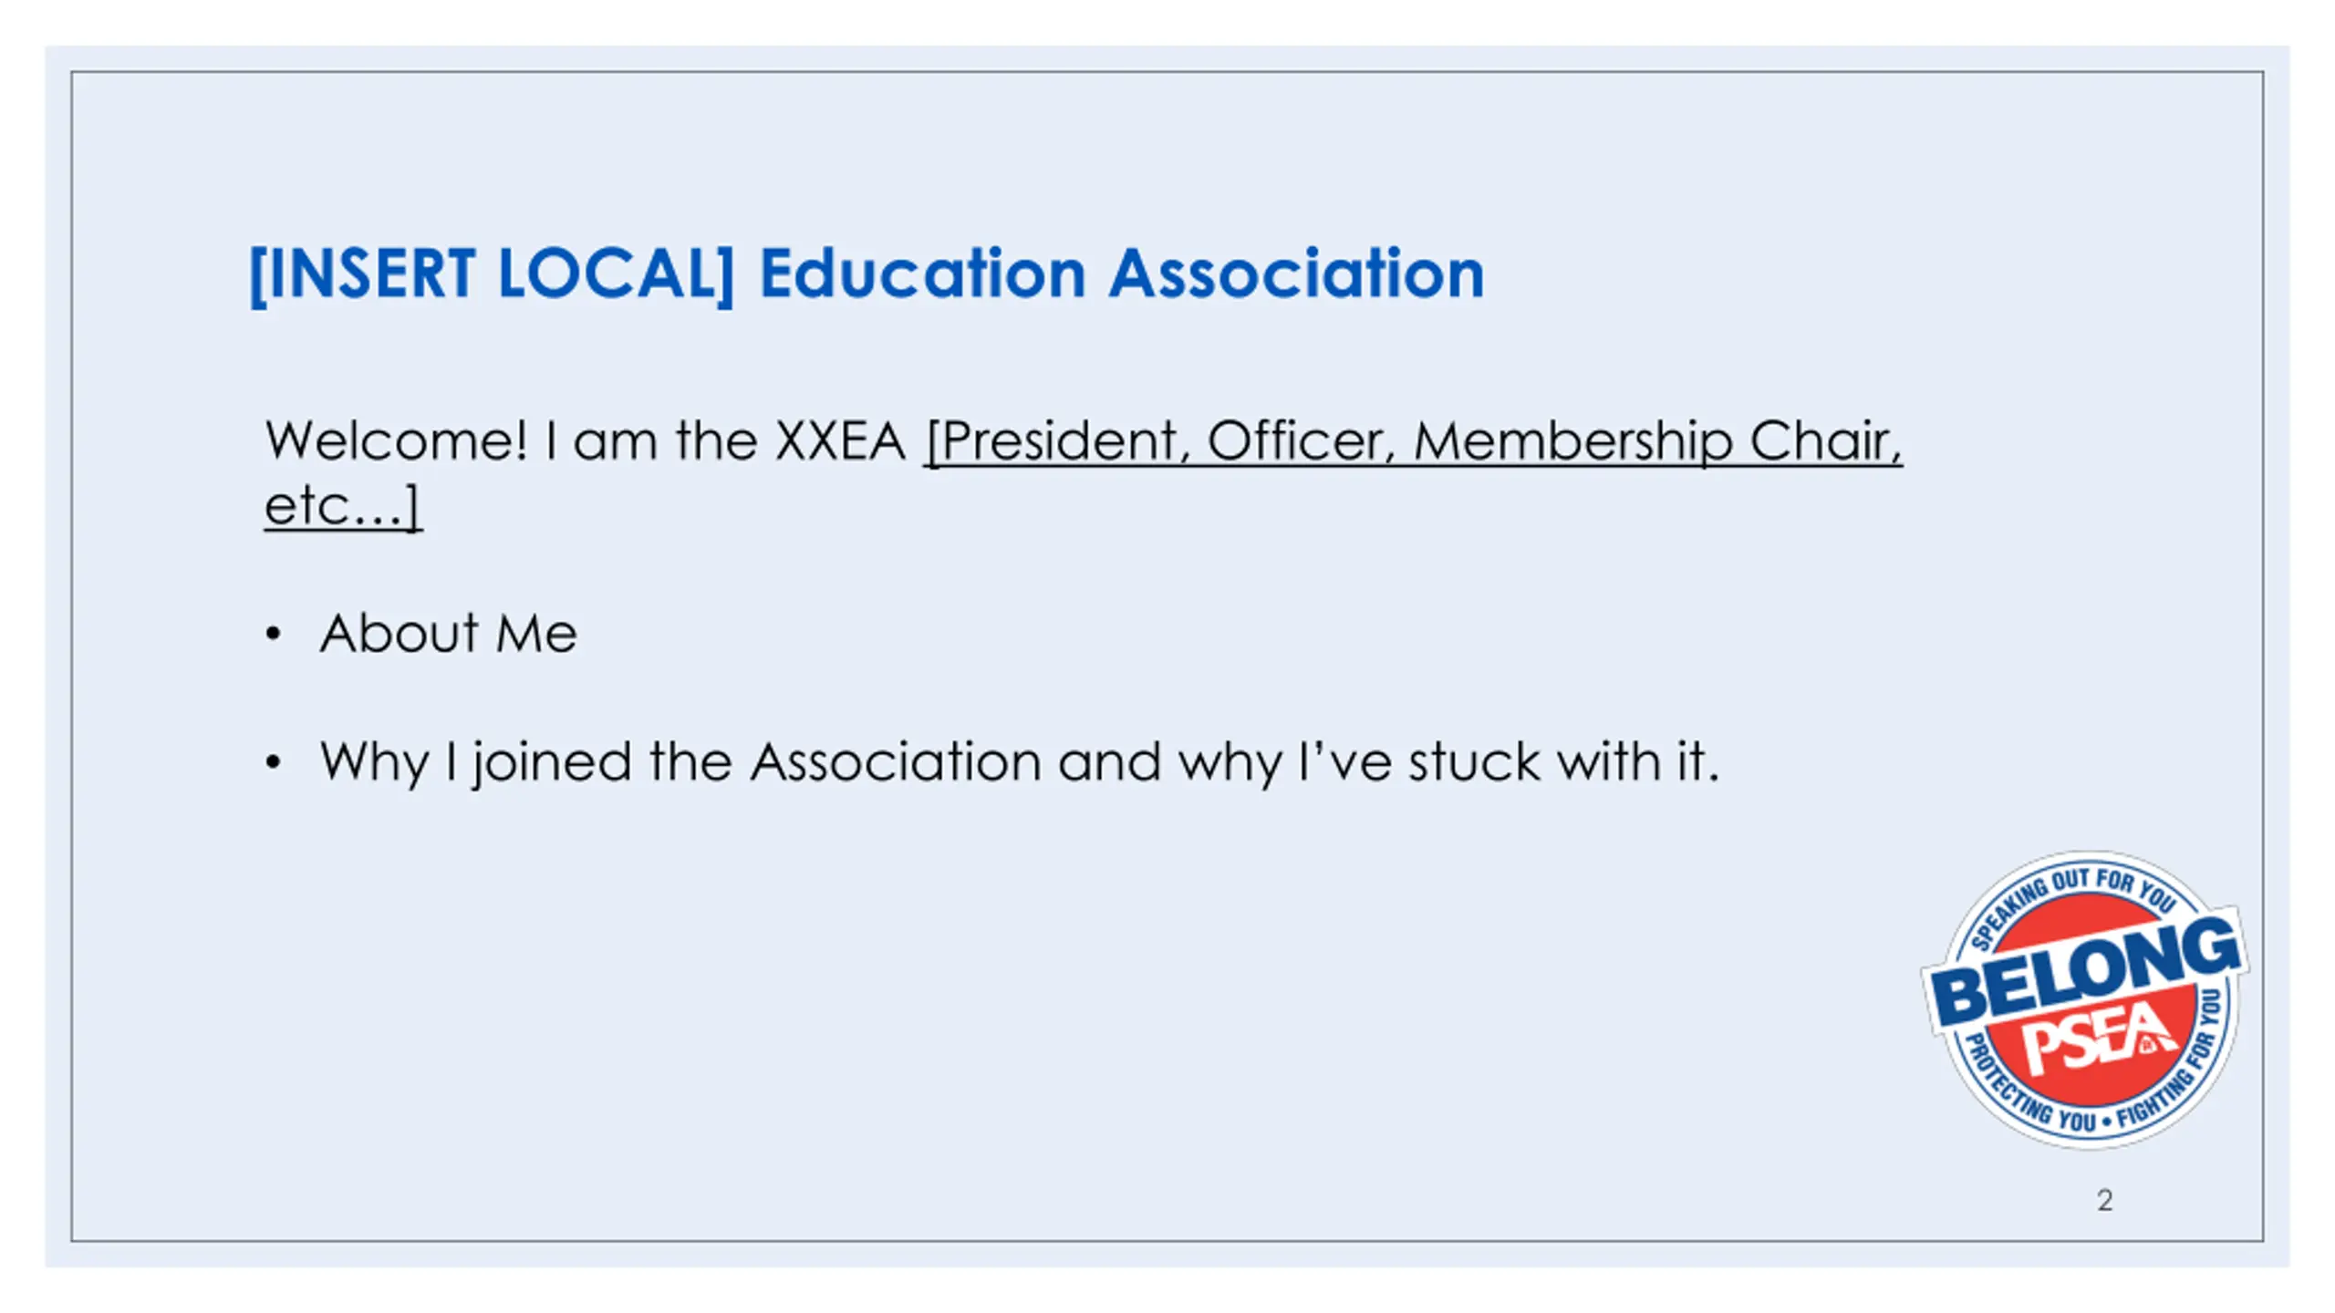Viewport: 2335px width, 1313px height.
Task: Click the BELONG PSEA logo
Action: 2085,1000
